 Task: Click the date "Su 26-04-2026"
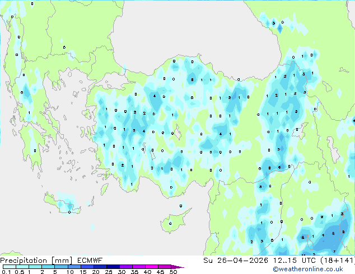pos(236,261)
